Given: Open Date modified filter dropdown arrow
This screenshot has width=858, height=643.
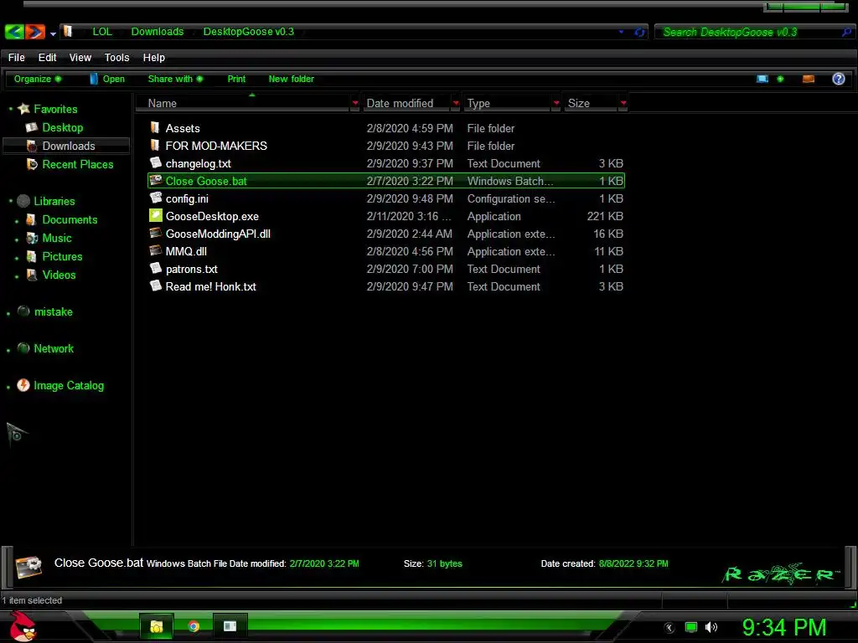Looking at the screenshot, I should tap(456, 103).
